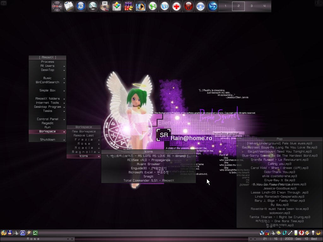The image size is (323, 242).
Task: Play My Way.mp3 in Pop list
Action: click(279, 205)
